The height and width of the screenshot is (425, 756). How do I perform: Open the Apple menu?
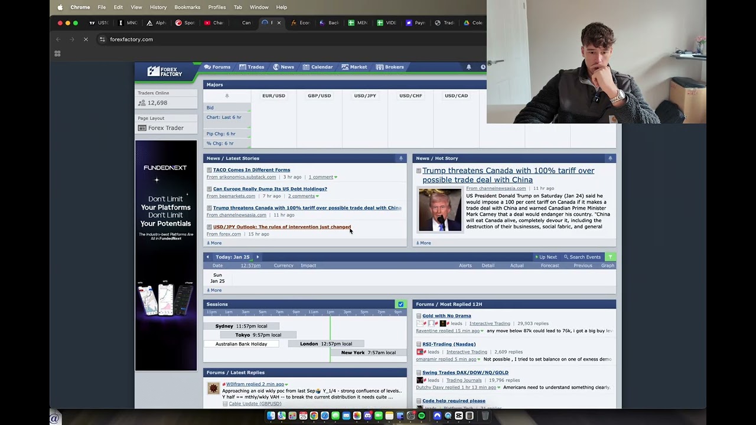(x=60, y=7)
